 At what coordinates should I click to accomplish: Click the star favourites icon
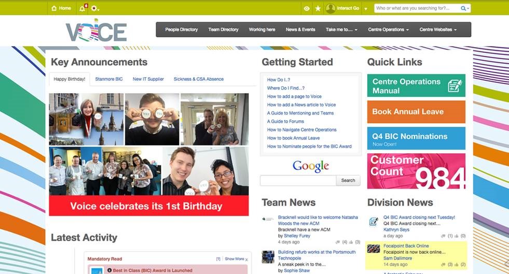pos(318,8)
